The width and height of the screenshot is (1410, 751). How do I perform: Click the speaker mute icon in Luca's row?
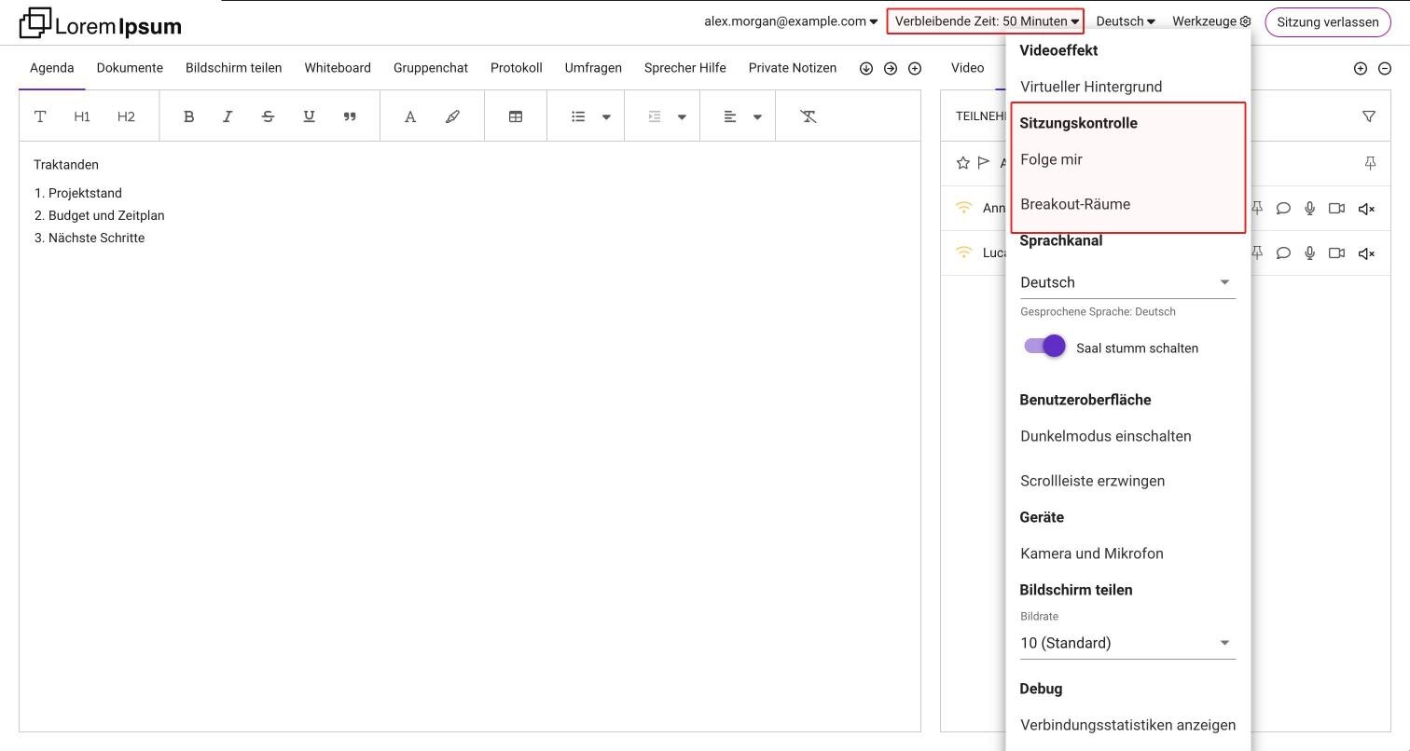pyautogui.click(x=1366, y=253)
